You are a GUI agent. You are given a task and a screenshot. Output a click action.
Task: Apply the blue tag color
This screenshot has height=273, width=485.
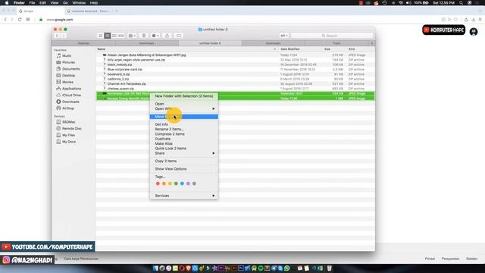[182, 184]
